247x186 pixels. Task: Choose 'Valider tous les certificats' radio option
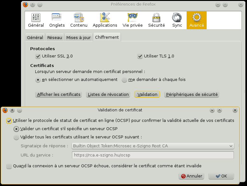16,137
